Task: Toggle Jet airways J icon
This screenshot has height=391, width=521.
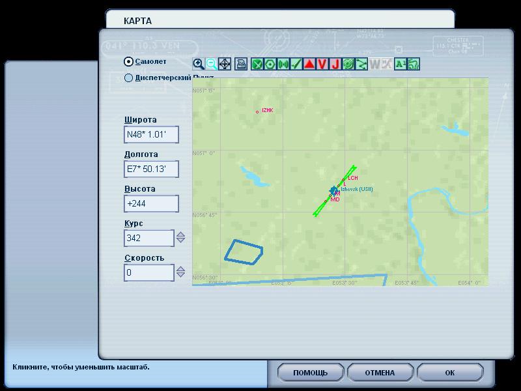Action: coord(335,64)
